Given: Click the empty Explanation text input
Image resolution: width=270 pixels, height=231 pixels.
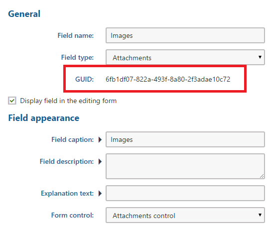Looking at the screenshot, I should click(185, 193).
